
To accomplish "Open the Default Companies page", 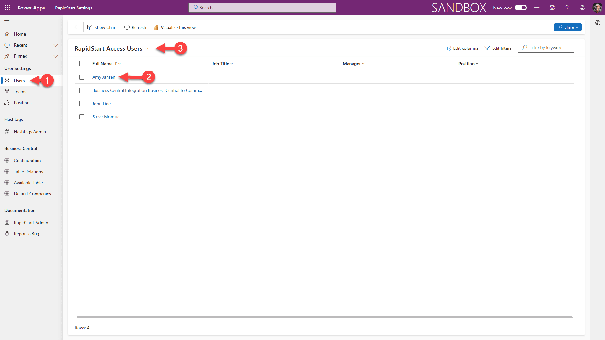I will tap(32, 193).
